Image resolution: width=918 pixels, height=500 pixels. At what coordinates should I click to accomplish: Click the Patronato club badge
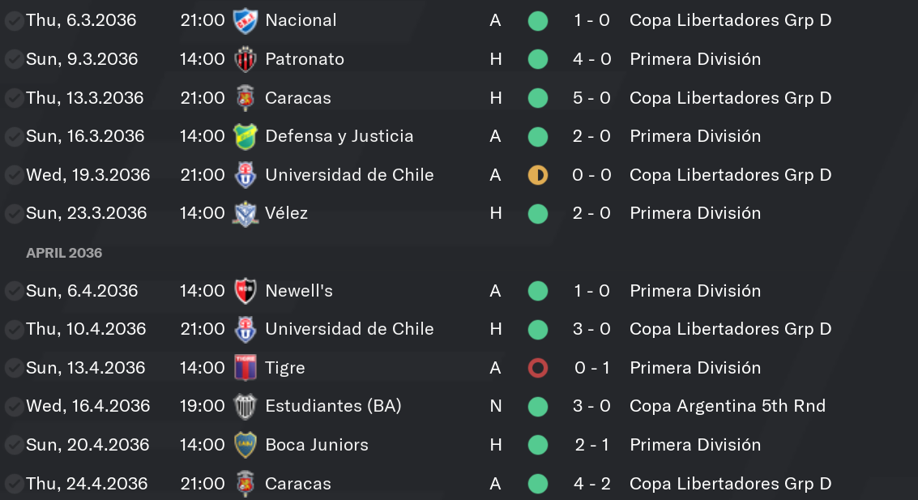pyautogui.click(x=245, y=59)
